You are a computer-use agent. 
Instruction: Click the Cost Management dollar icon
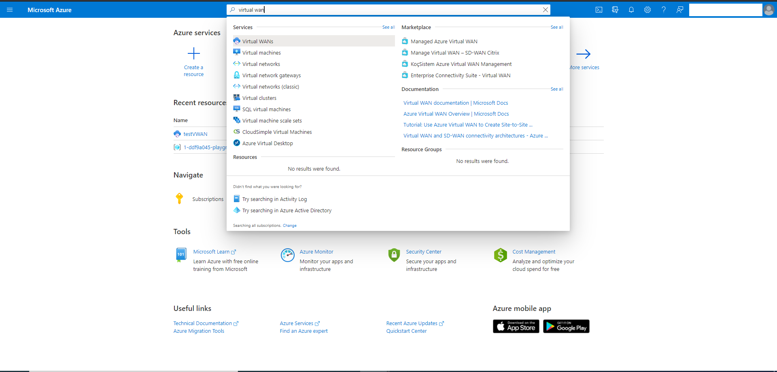(x=501, y=255)
